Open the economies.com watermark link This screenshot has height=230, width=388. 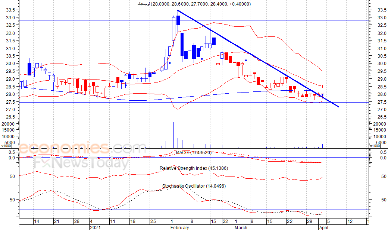(x=82, y=148)
